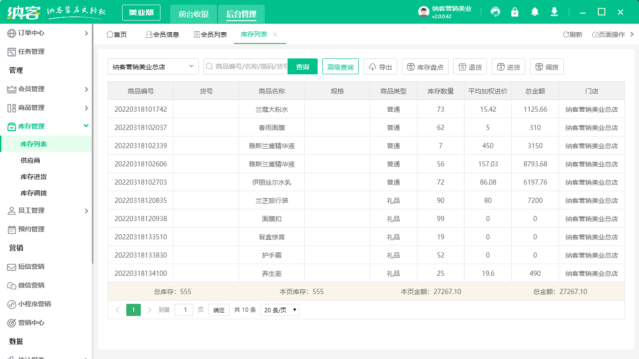Click the 库存盘点 inventory check button
Screen dimensions: 639x359
click(x=425, y=67)
